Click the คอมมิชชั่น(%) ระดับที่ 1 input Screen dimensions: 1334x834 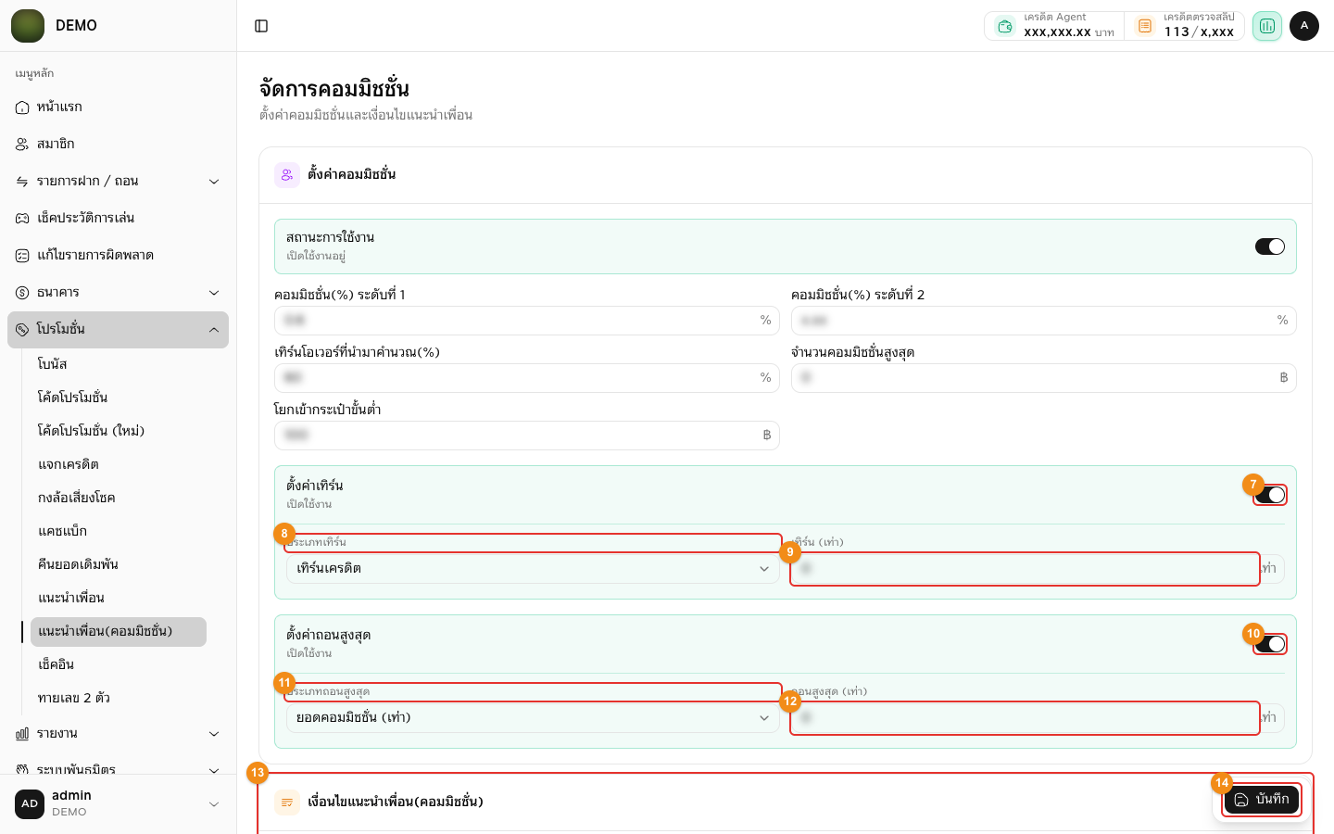(x=527, y=321)
